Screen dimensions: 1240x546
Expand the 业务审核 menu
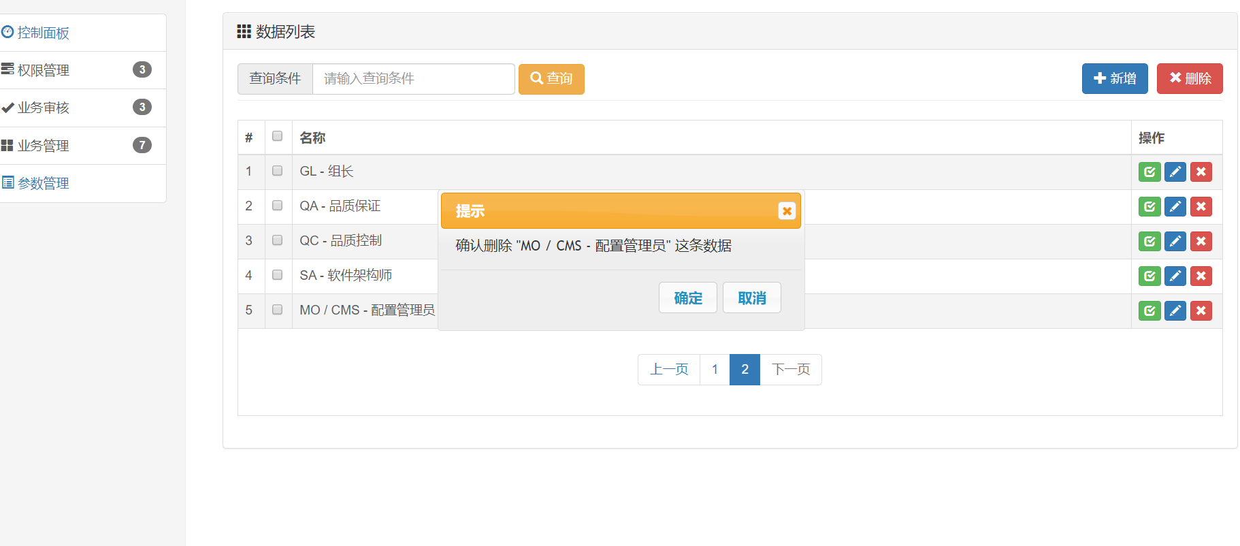tap(83, 108)
